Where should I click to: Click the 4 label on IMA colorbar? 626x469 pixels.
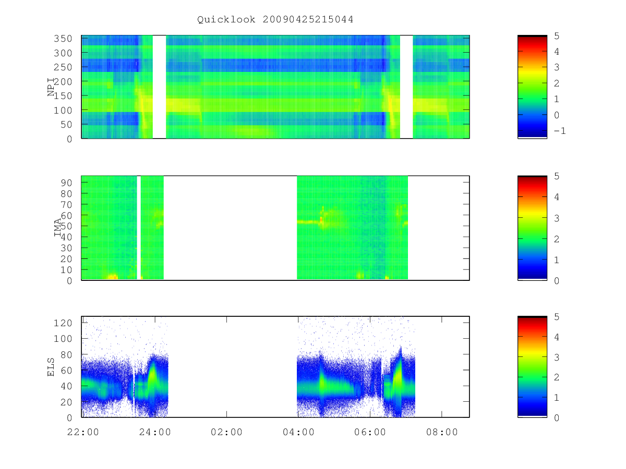coord(557,197)
